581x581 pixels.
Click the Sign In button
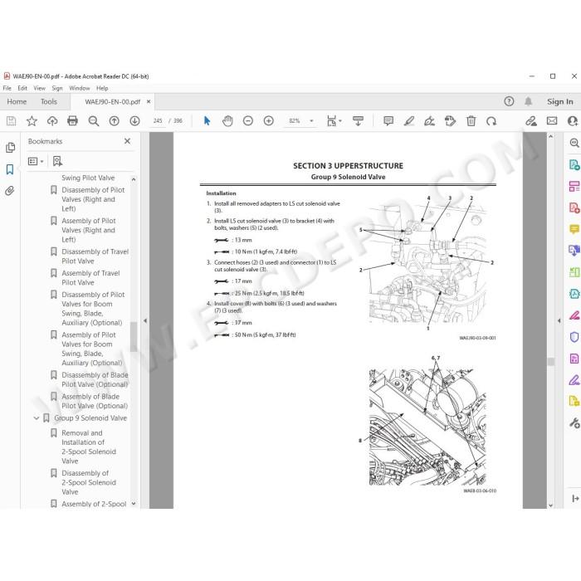coord(560,101)
